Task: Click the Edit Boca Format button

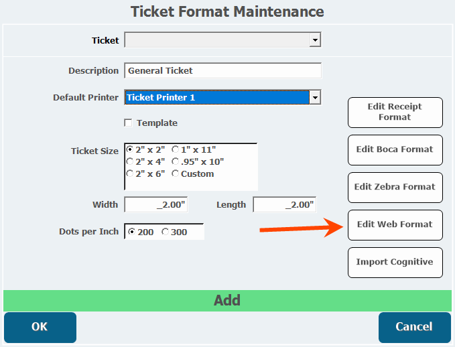Action: point(395,149)
